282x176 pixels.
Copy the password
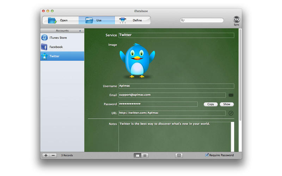pos(210,104)
